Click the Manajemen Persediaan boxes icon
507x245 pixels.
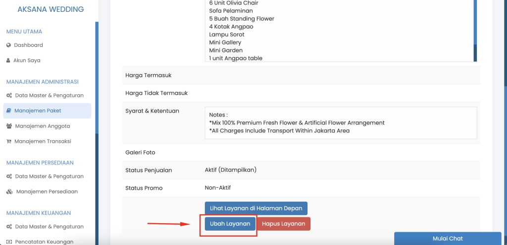pyautogui.click(x=9, y=192)
